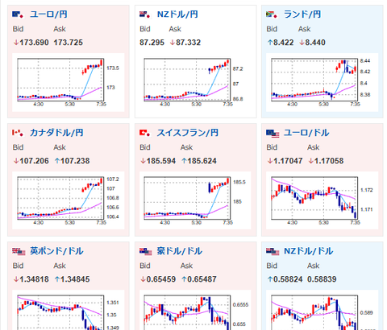Image resolution: width=387 pixels, height=330 pixels.
Task: Click the Euro/Dollar flag icon
Action: click(x=273, y=133)
